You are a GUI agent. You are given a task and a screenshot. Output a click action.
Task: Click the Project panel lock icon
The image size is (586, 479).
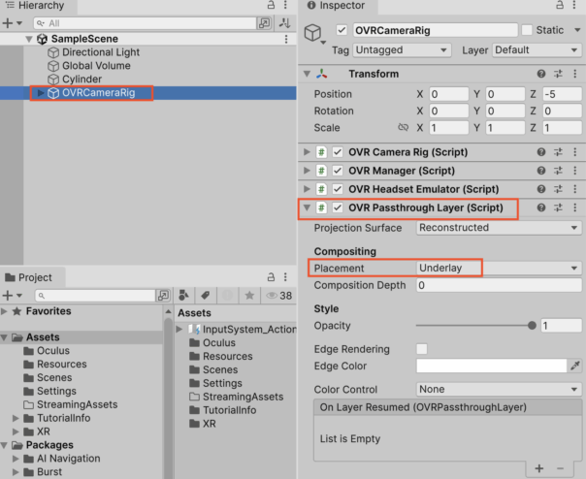[x=271, y=276]
